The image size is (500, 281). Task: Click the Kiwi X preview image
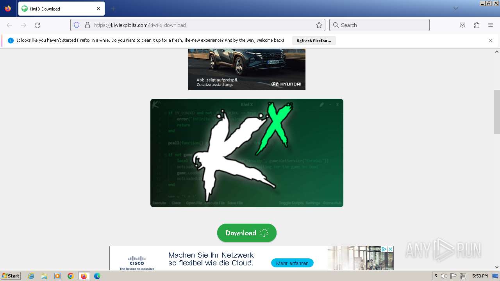(247, 153)
